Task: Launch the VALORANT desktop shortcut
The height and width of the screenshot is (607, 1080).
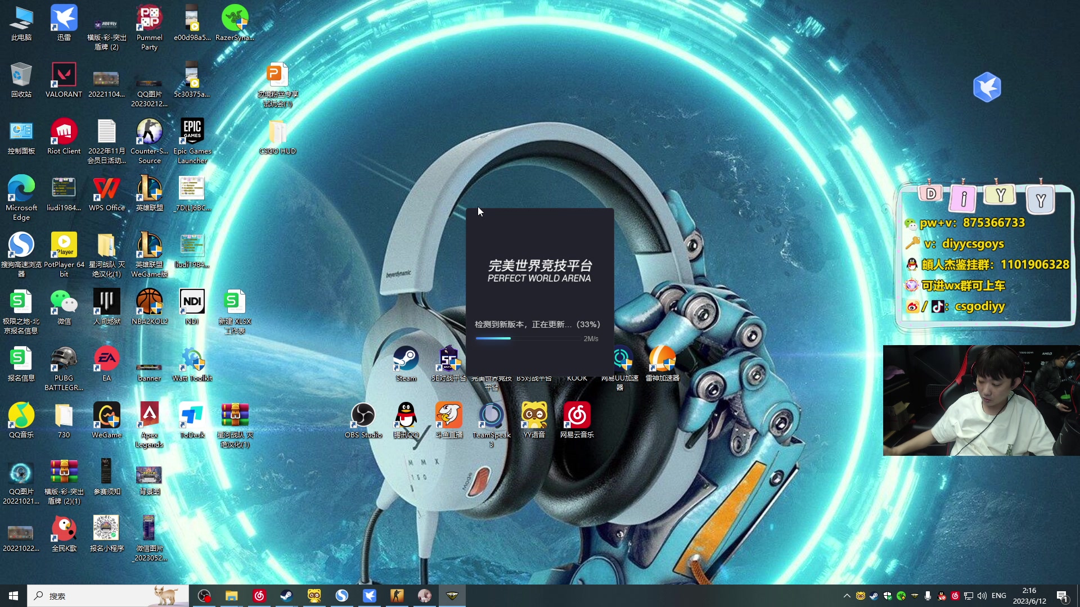Action: coord(64,80)
